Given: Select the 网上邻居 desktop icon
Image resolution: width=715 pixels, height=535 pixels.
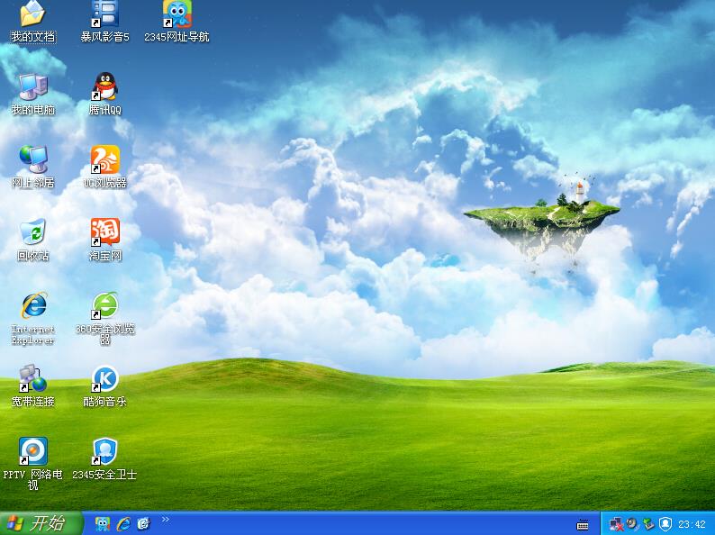Looking at the screenshot, I should tap(32, 160).
